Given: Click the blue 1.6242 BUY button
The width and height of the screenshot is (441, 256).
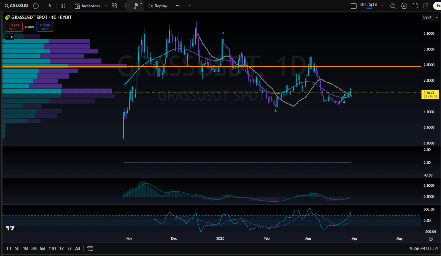Looking at the screenshot, I should point(45,27).
